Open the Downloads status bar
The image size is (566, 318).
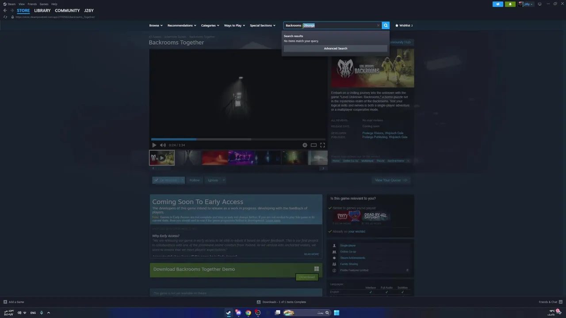pos(282,302)
